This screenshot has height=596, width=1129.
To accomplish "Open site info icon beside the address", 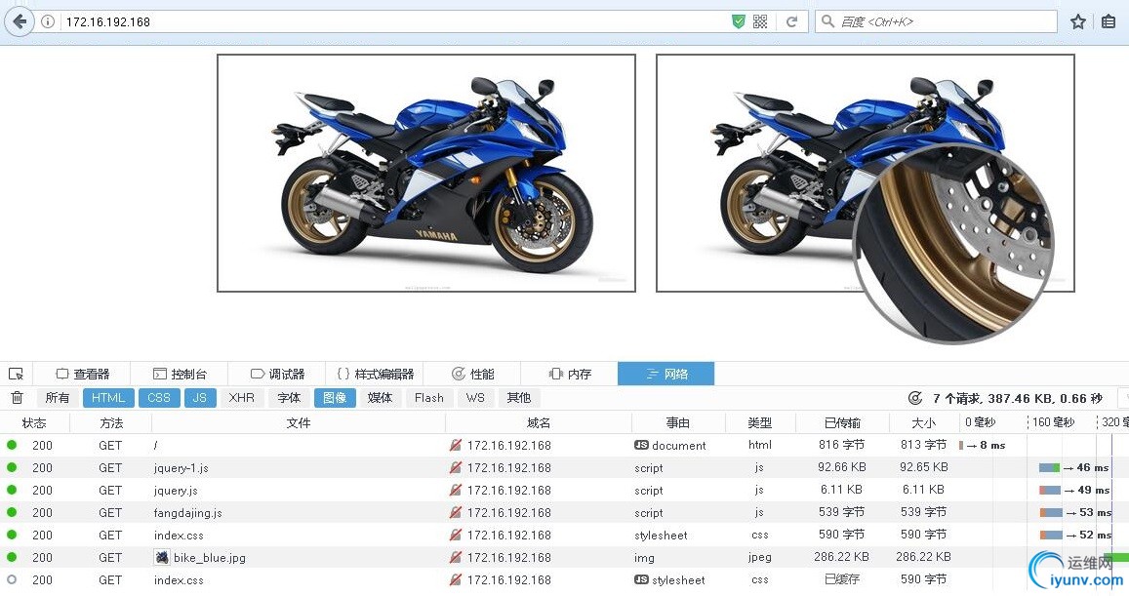I will click(48, 21).
